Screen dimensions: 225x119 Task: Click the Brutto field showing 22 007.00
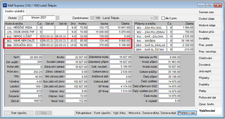pyautogui.click(x=76, y=57)
